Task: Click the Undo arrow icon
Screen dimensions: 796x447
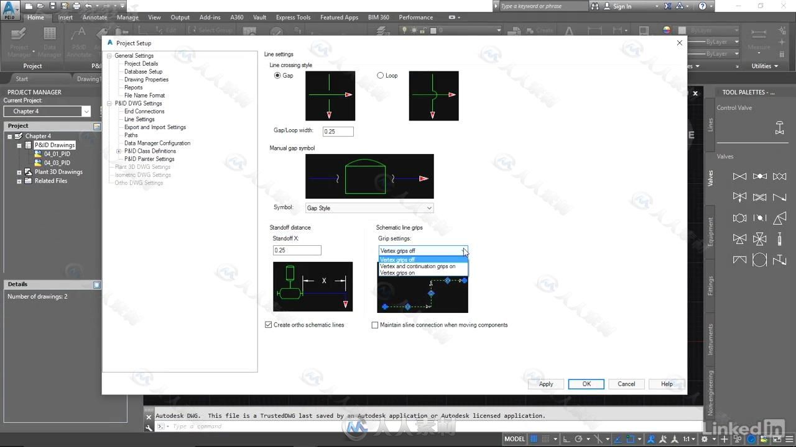Action: click(x=88, y=6)
